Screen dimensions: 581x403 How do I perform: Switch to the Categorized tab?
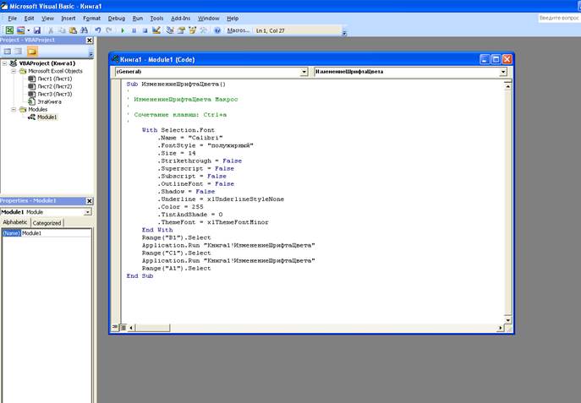47,223
